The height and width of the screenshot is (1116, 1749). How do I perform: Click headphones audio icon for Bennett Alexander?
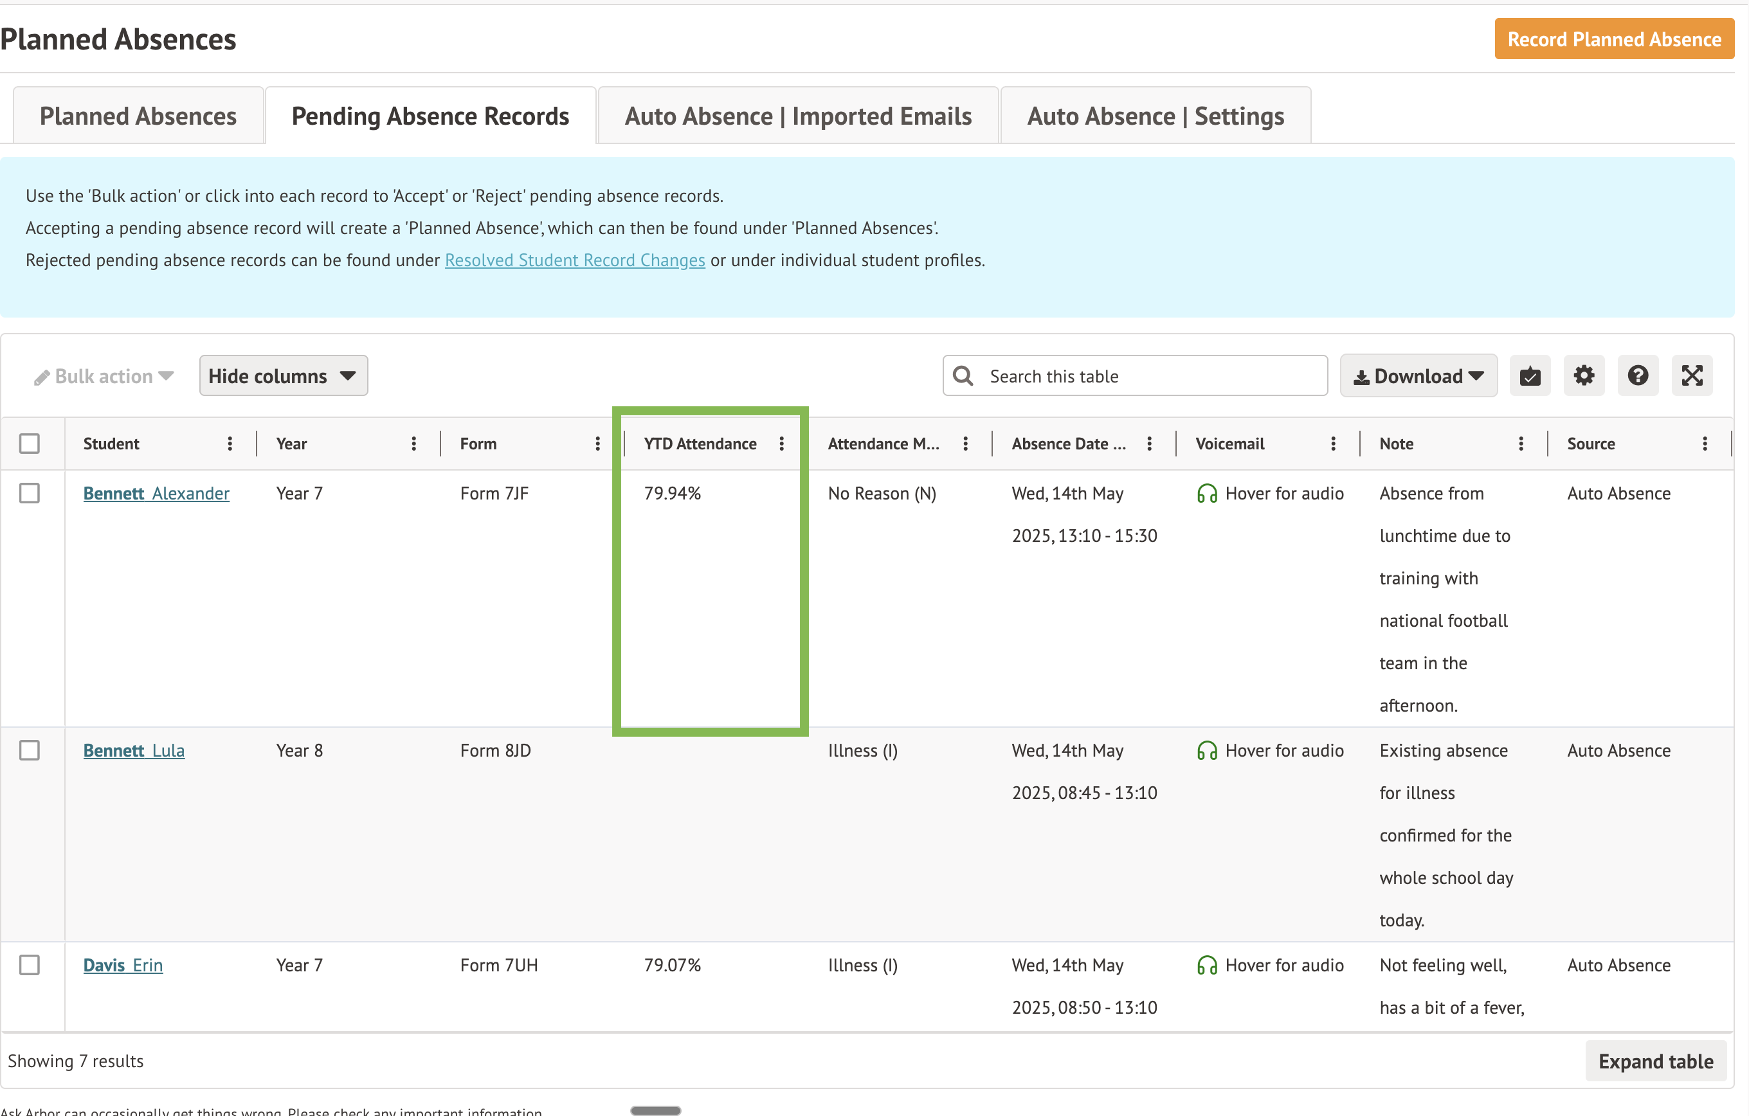point(1206,494)
